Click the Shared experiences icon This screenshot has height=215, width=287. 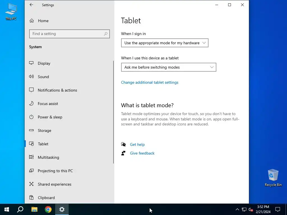tap(31, 184)
